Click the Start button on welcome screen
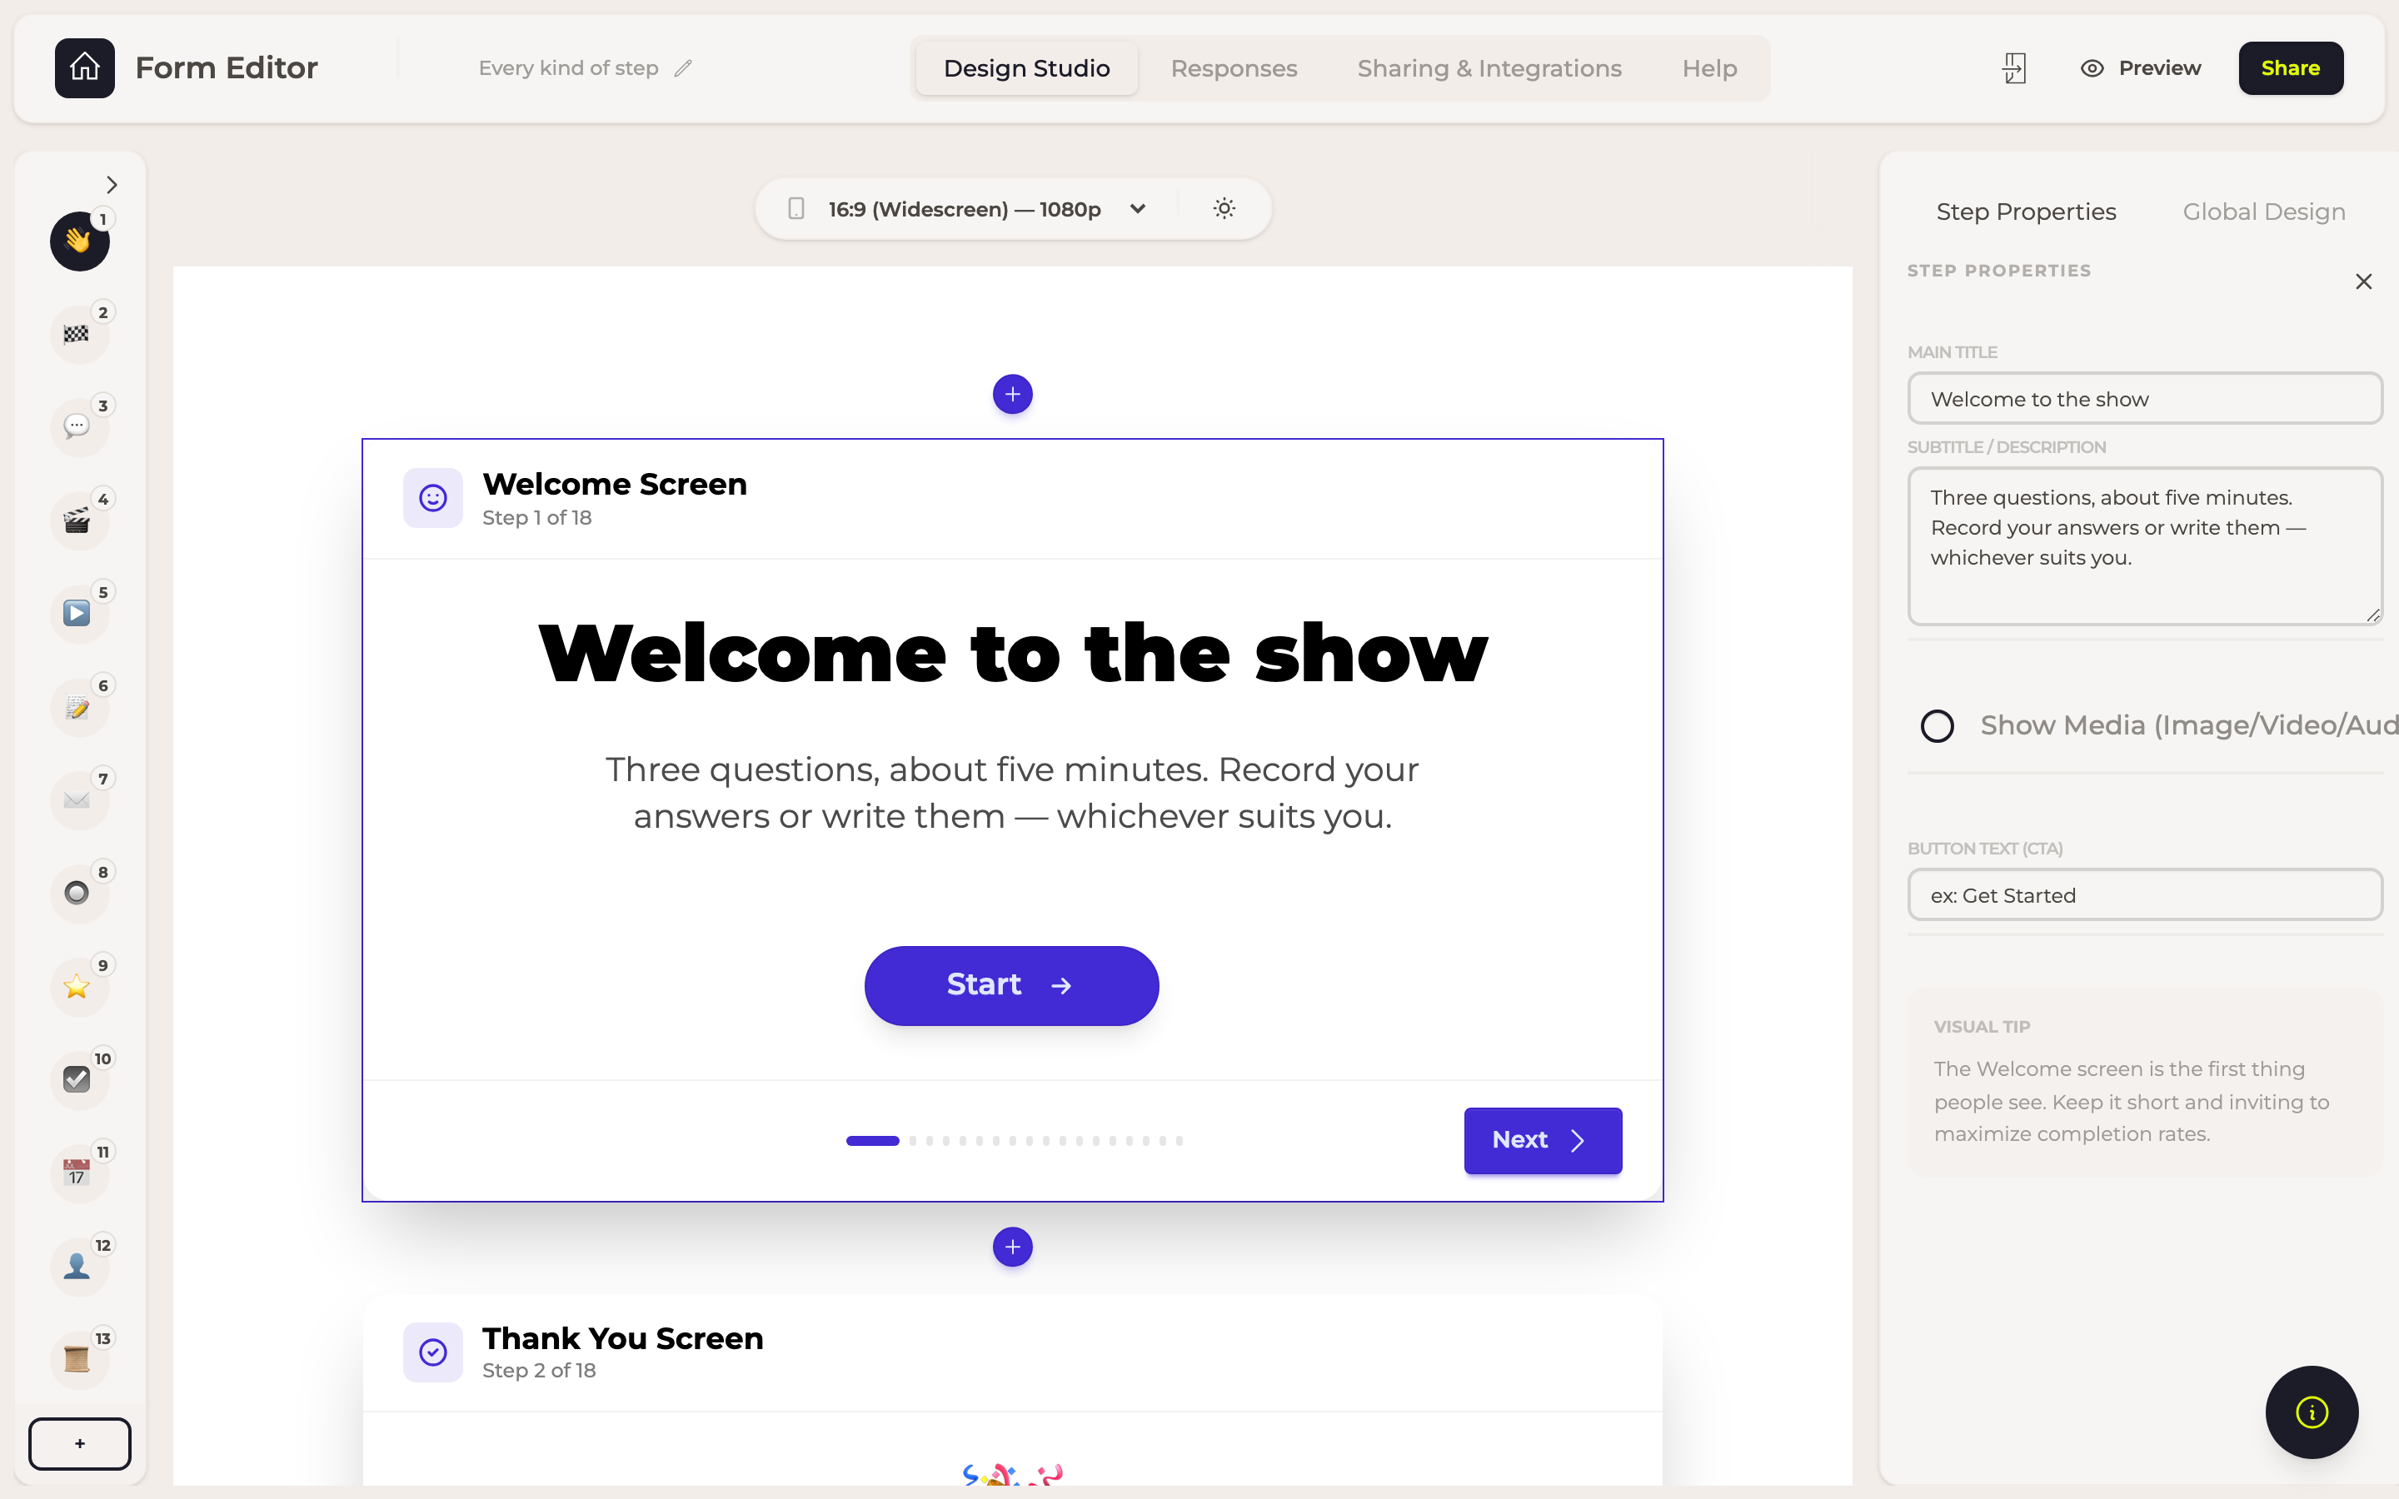Viewport: 2399px width, 1499px height. pyautogui.click(x=1011, y=985)
